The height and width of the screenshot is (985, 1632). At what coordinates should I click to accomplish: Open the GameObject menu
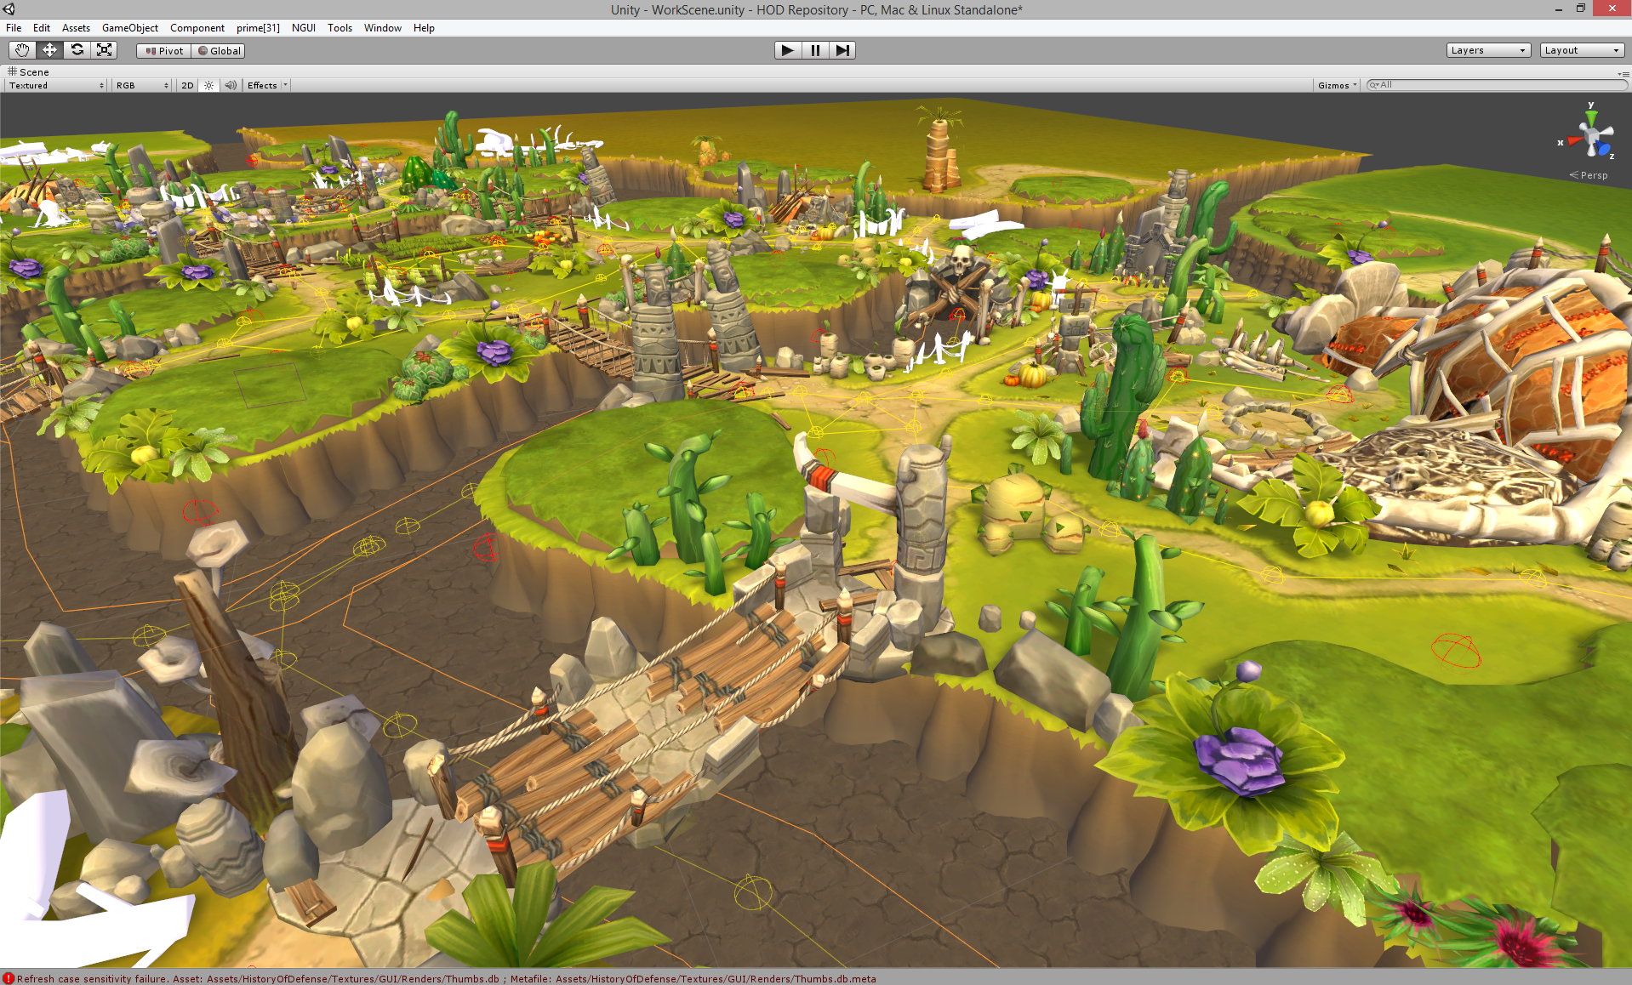tap(130, 28)
